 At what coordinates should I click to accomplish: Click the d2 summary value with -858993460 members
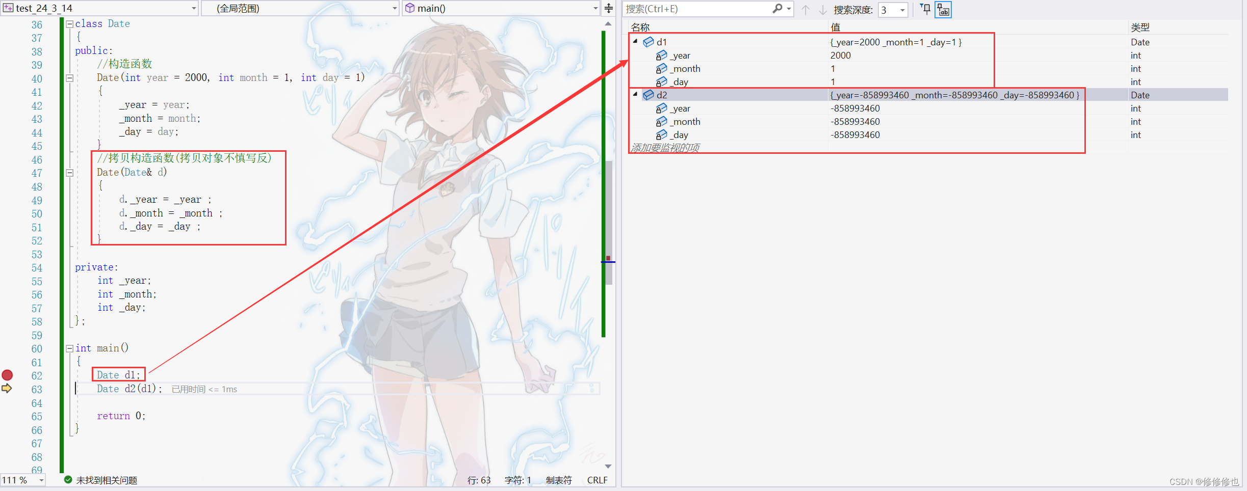pyautogui.click(x=954, y=95)
